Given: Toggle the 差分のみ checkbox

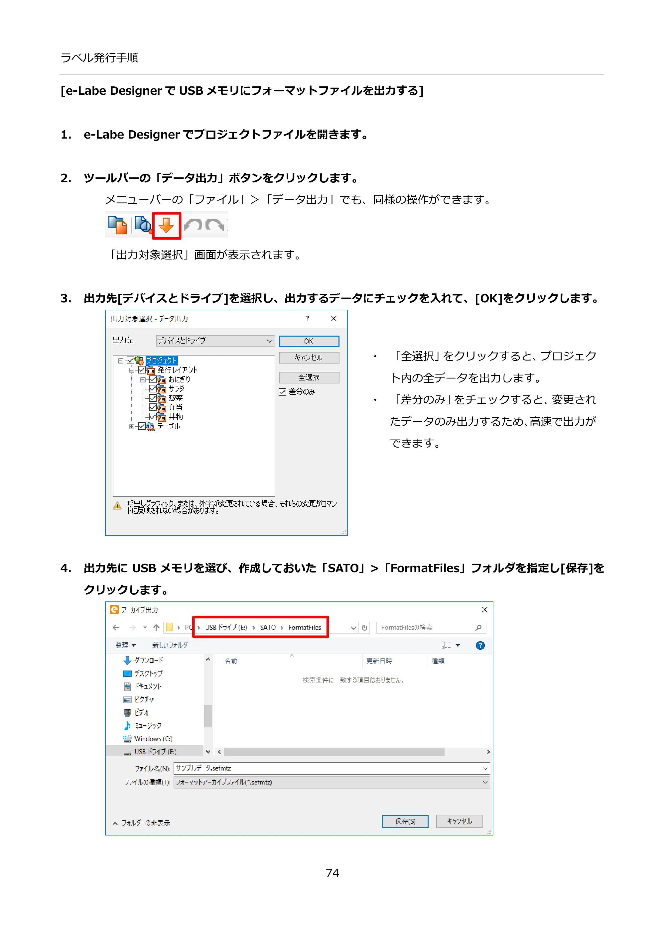Looking at the screenshot, I should coord(282,392).
